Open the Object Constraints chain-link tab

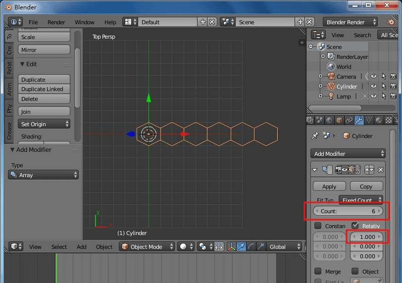point(349,120)
